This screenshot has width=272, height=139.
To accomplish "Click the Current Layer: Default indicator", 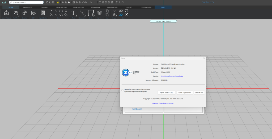I will pos(163,21).
